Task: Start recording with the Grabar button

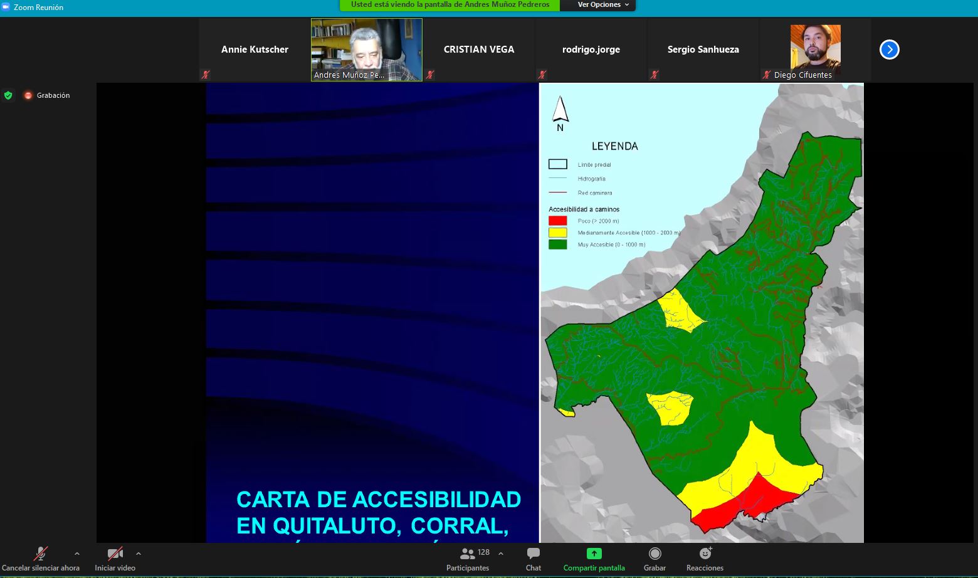Action: click(x=655, y=554)
